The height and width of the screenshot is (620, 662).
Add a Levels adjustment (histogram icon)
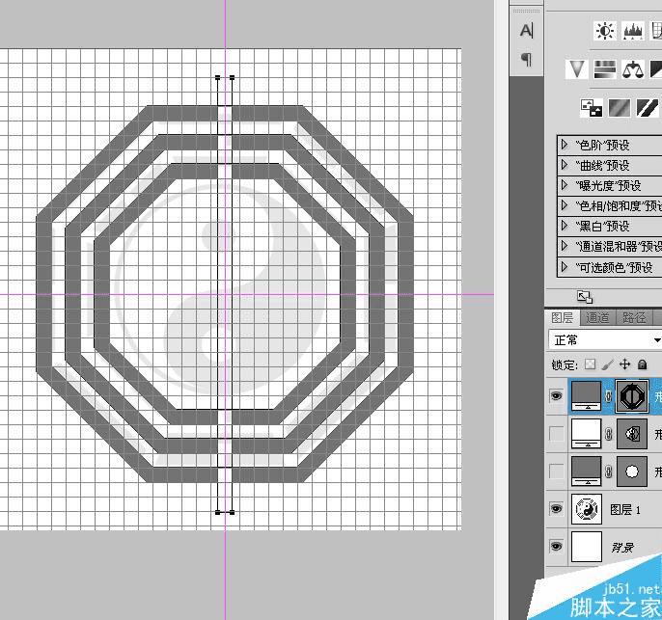pyautogui.click(x=633, y=31)
